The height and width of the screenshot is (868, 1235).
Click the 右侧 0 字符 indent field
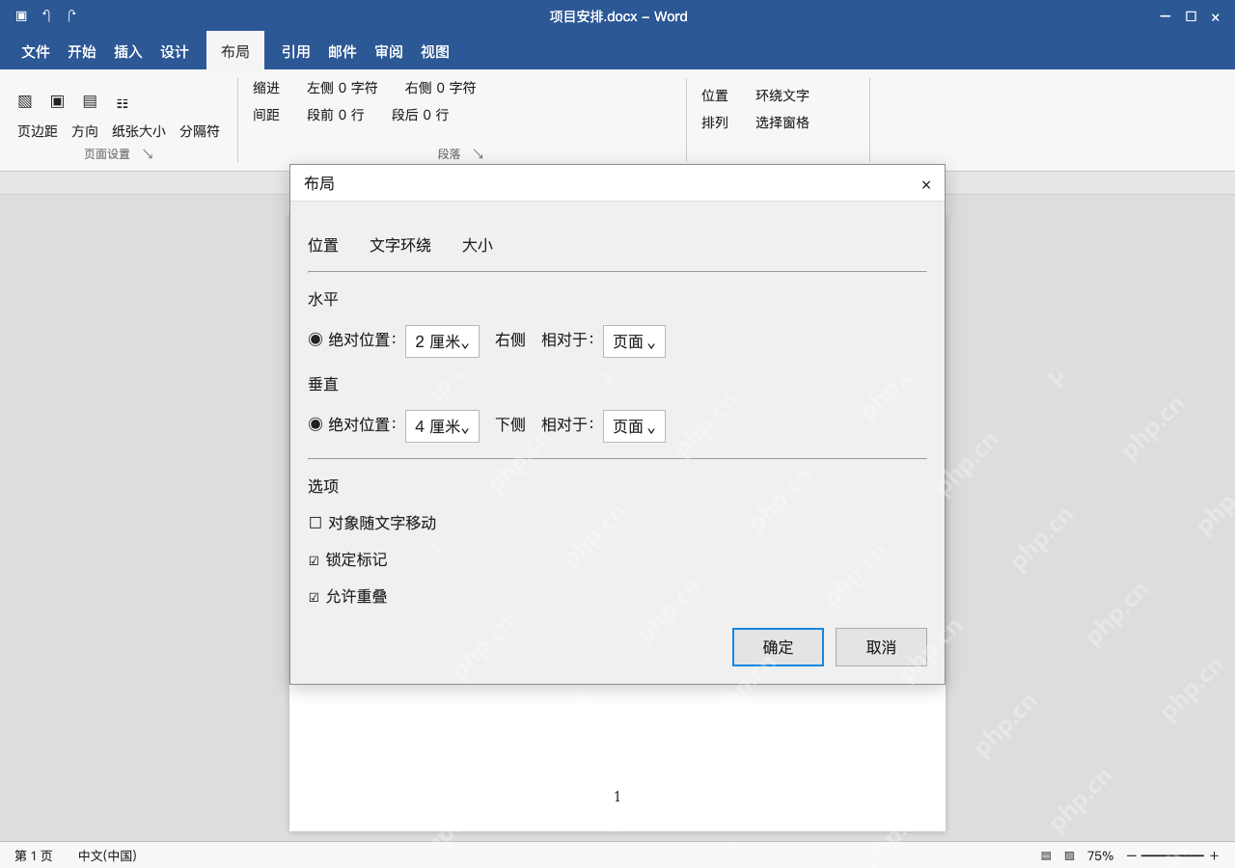click(x=441, y=88)
